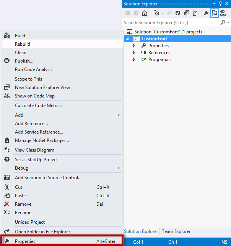The height and width of the screenshot is (246, 231).
Task: Open the Debug submenu
Action: tap(62, 168)
